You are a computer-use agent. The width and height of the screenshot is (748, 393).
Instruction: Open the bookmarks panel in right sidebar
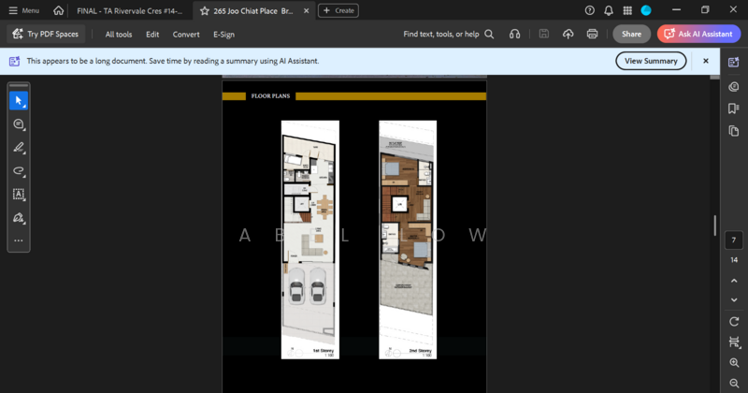[x=734, y=109]
